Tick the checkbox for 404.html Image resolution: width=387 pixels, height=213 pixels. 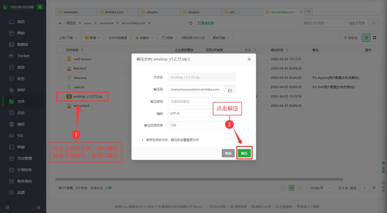click(x=60, y=69)
